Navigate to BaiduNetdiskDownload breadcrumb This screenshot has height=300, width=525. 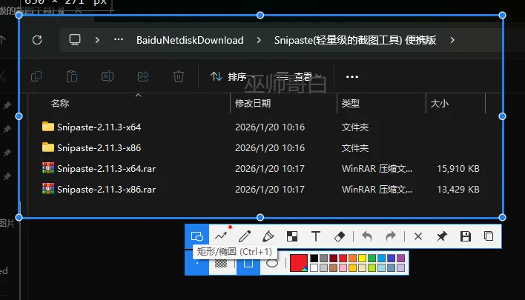coord(190,40)
